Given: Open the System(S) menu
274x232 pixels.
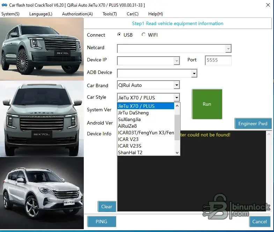Looking at the screenshot, I should (x=10, y=14).
